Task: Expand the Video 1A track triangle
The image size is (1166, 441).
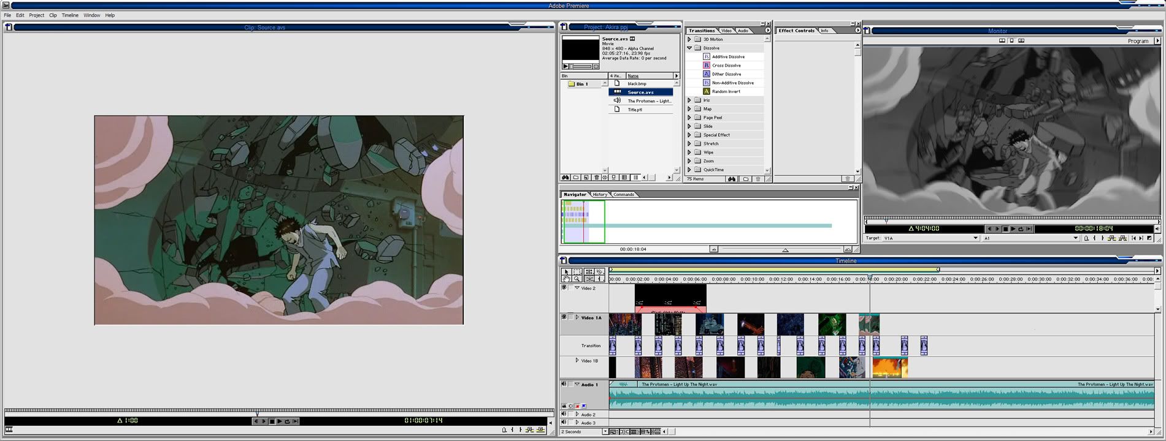Action: tap(577, 317)
